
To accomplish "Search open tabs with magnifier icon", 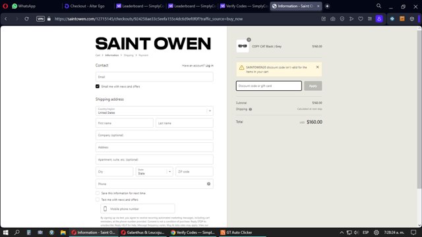I will pyautogui.click(x=378, y=6).
